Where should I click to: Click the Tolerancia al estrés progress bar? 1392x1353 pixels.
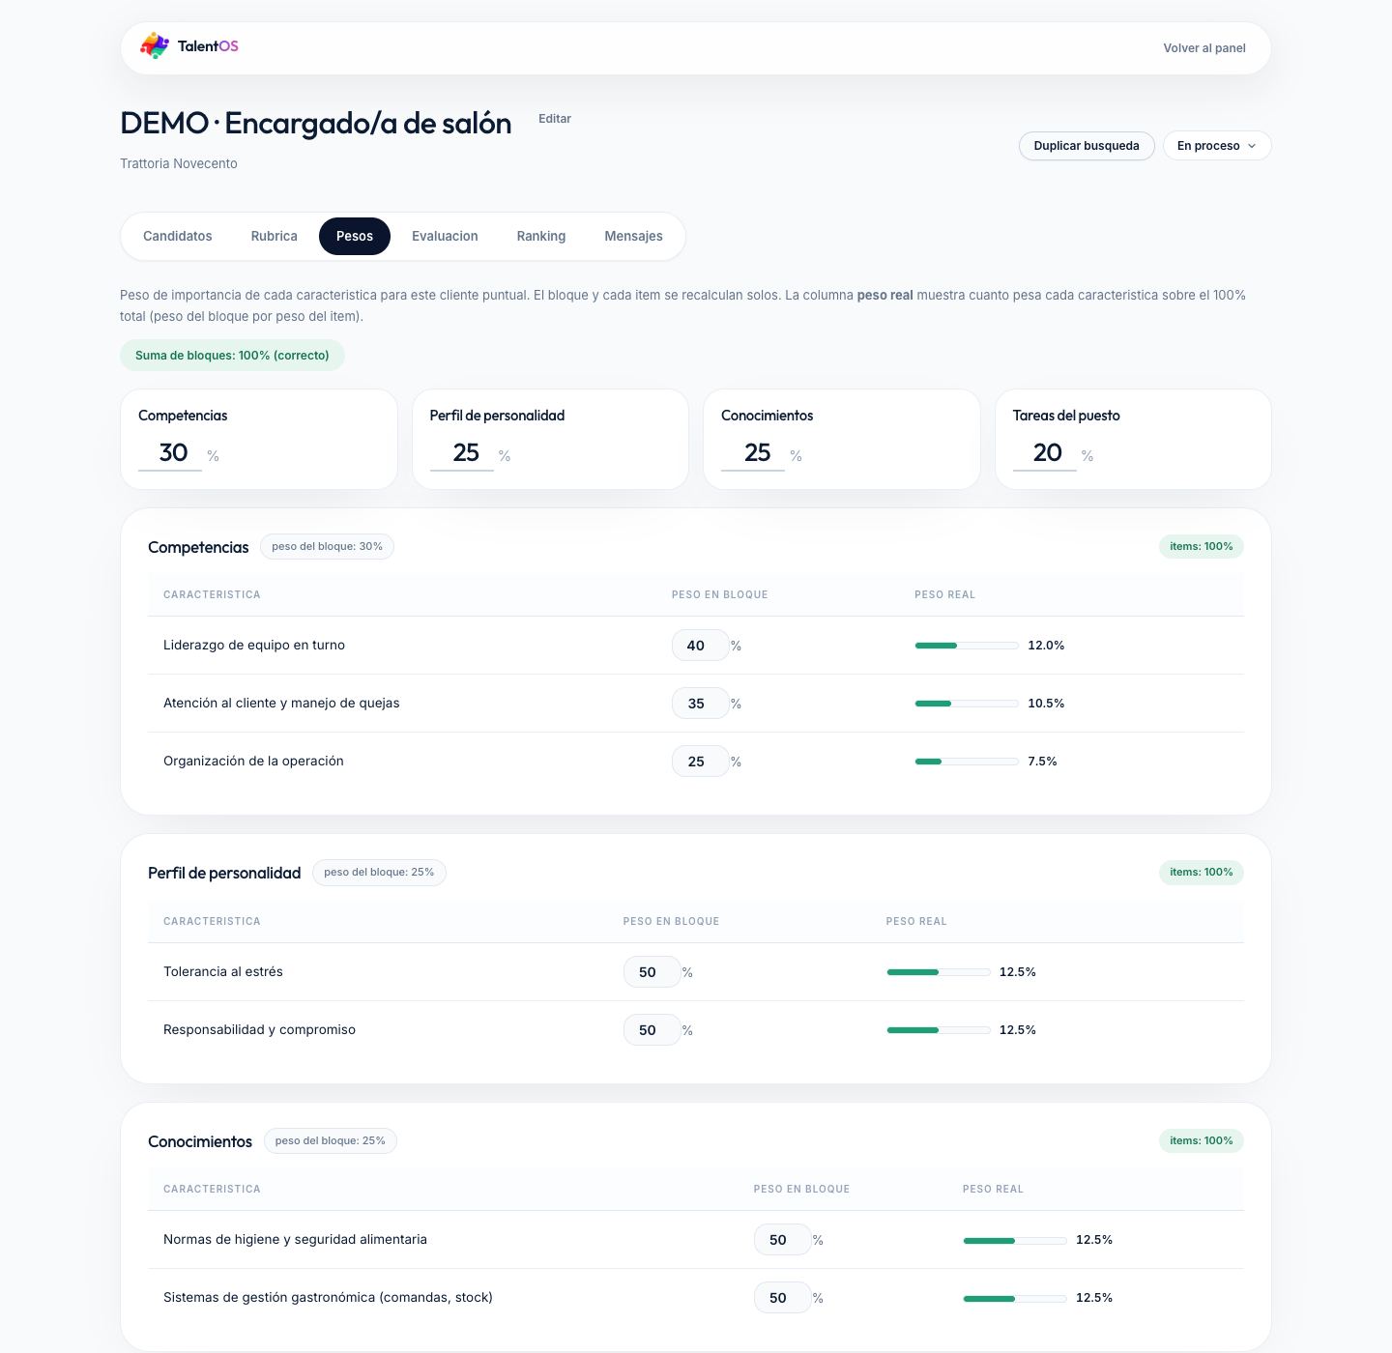click(x=939, y=972)
